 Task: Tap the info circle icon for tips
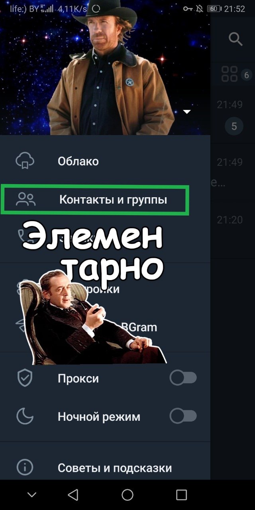pos(25,467)
